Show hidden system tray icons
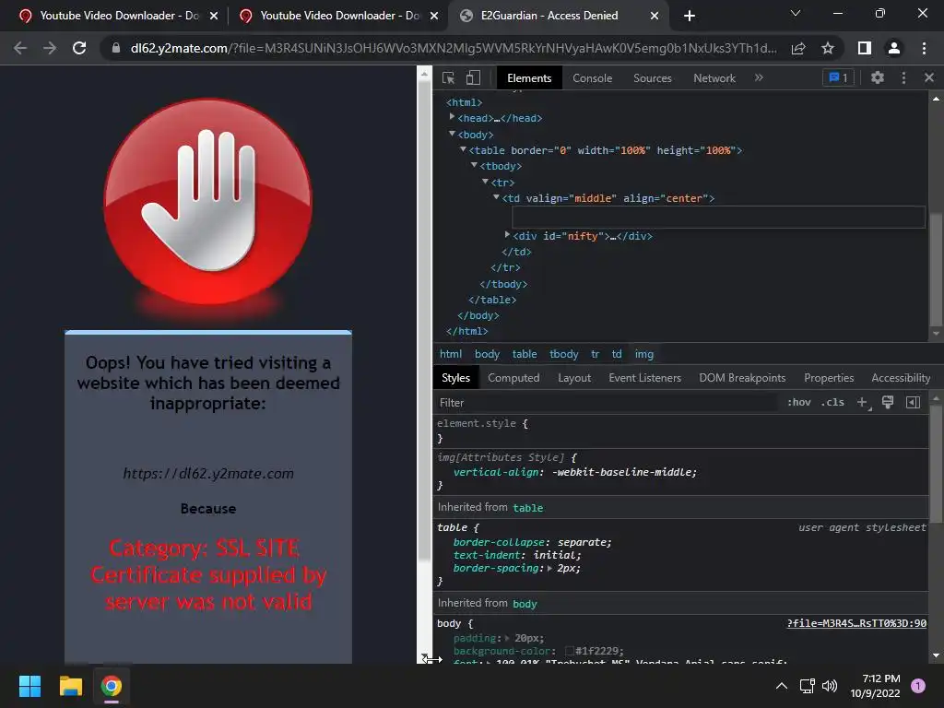 [781, 686]
